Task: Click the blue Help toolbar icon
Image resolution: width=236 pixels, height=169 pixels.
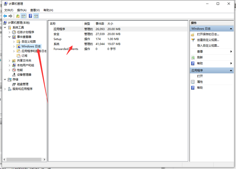Action: [x=30, y=16]
